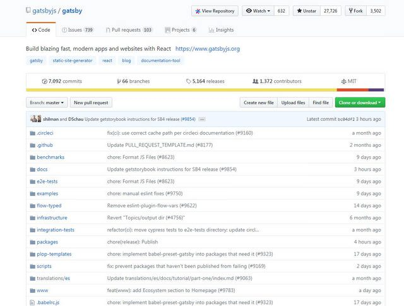Click the benchmarks folder icon
The image size is (404, 306).
tap(32, 157)
